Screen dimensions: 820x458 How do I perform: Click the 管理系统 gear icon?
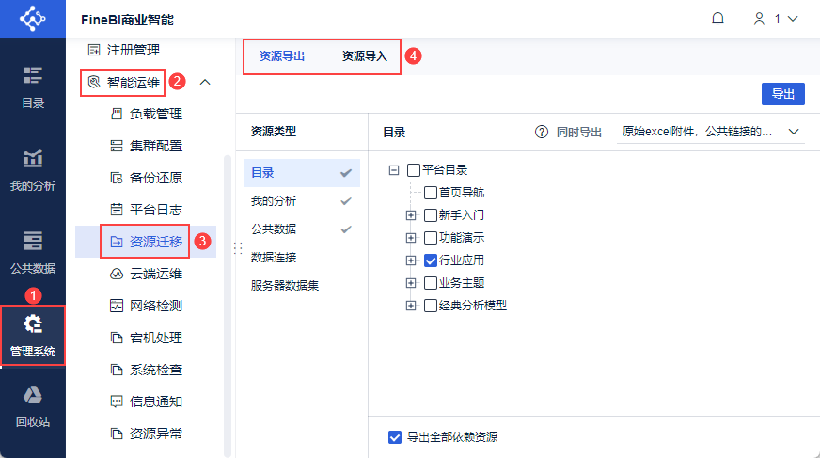click(x=33, y=325)
